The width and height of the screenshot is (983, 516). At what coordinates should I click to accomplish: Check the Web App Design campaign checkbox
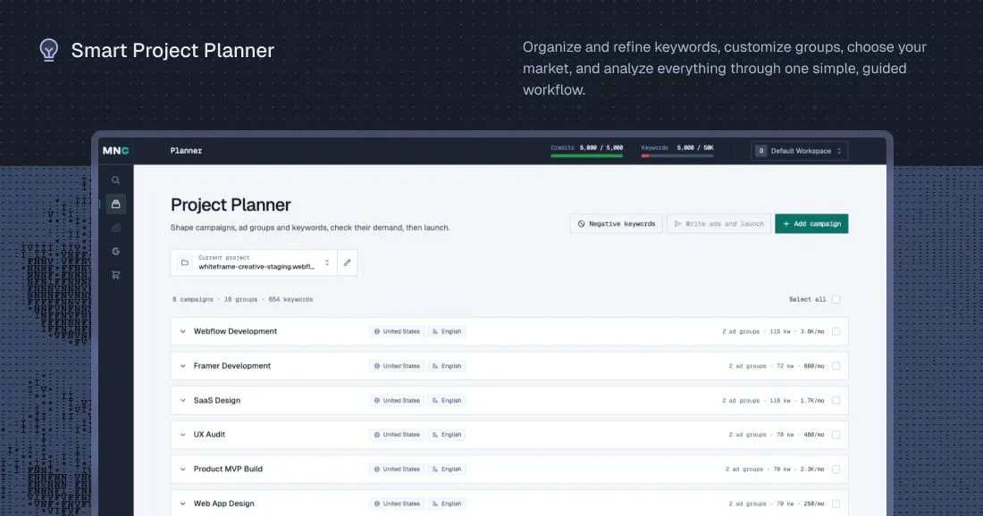836,504
